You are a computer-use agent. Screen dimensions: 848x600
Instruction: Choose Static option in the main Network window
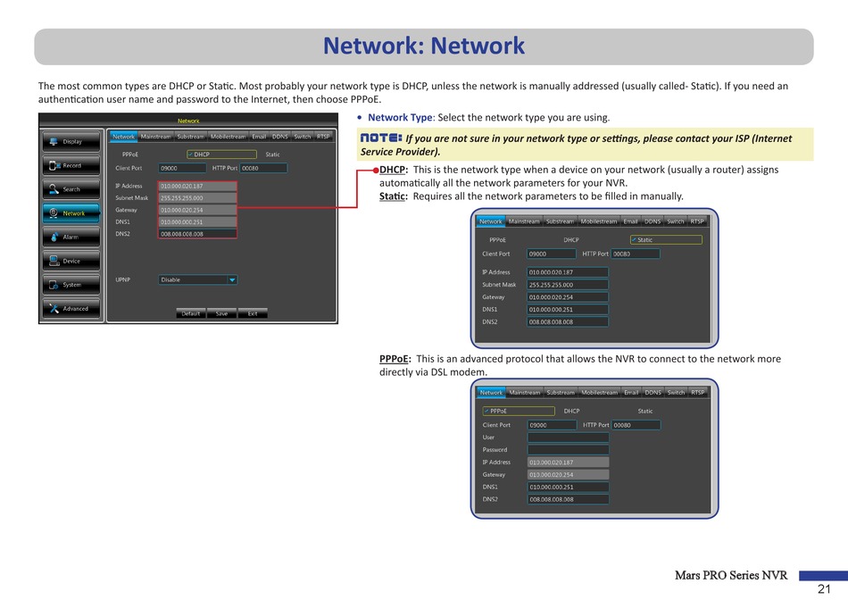pyautogui.click(x=272, y=154)
